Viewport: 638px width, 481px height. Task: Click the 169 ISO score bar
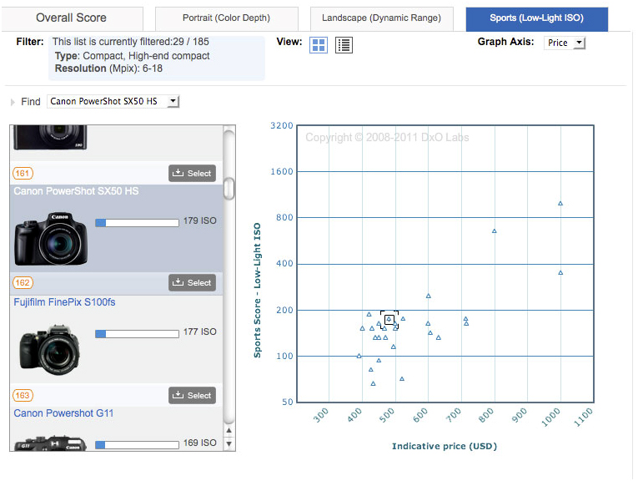pos(137,445)
